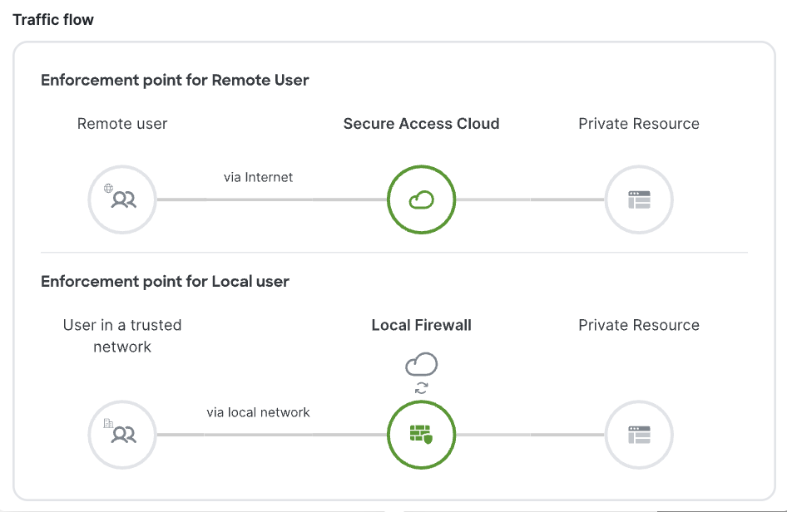This screenshot has width=787, height=512.
Task: Click the "Remote user" label
Action: (122, 124)
